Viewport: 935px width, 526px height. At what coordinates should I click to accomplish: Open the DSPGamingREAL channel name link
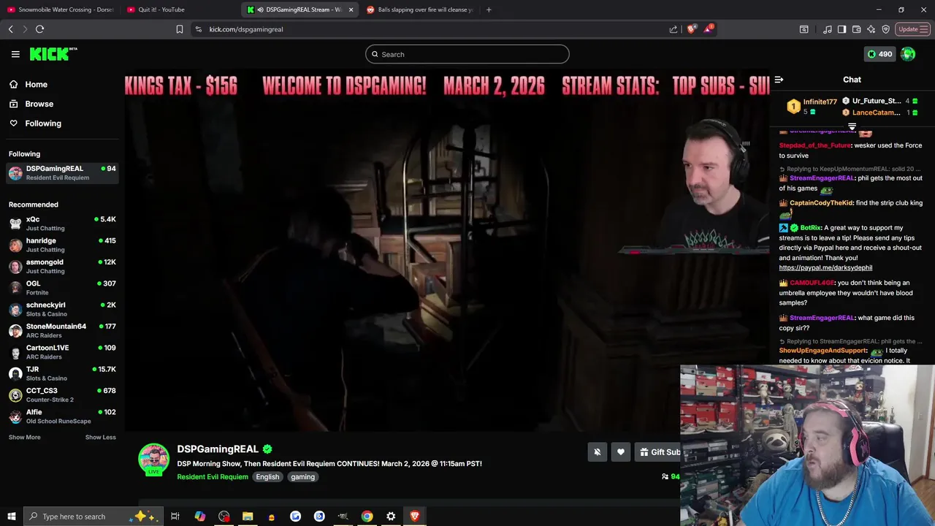(218, 449)
